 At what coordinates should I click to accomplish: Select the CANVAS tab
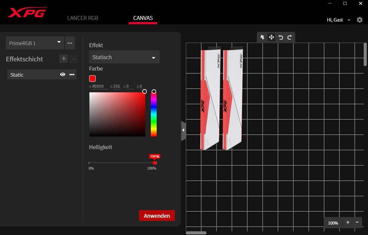(143, 18)
